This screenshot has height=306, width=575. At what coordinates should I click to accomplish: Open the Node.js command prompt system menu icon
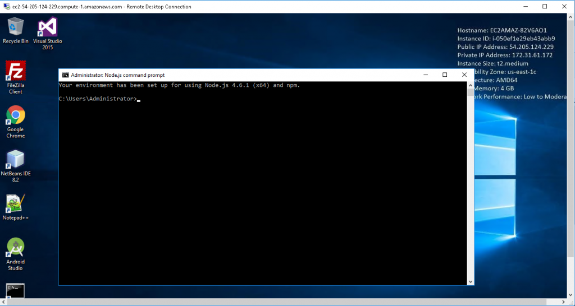pos(65,75)
